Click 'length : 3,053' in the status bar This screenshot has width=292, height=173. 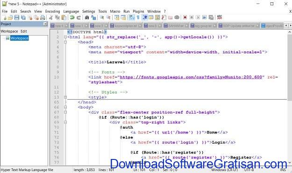[84, 170]
